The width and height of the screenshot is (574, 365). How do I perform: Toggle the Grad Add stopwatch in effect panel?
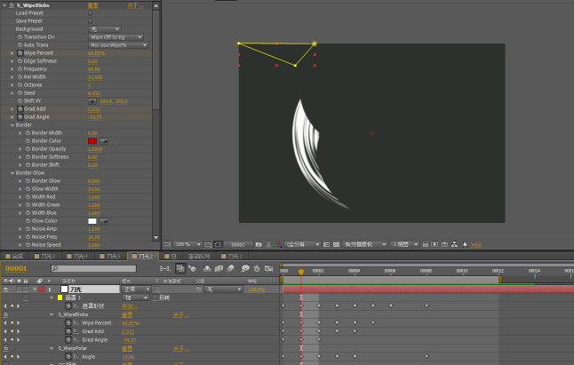pos(20,109)
